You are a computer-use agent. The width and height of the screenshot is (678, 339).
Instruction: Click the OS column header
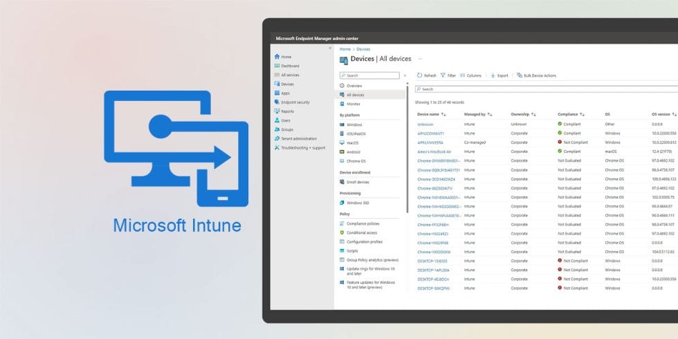tap(607, 114)
